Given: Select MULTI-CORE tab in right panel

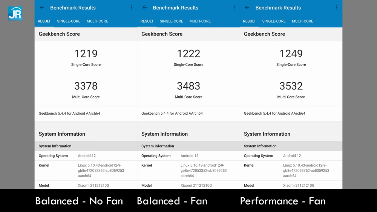Looking at the screenshot, I should tap(302, 21).
